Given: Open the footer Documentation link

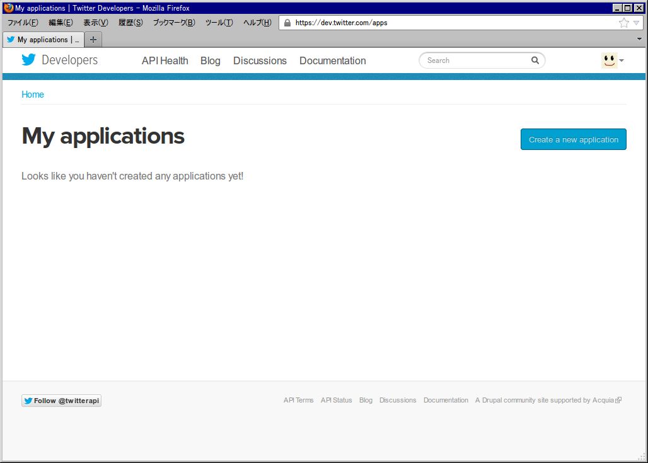Looking at the screenshot, I should pos(446,400).
